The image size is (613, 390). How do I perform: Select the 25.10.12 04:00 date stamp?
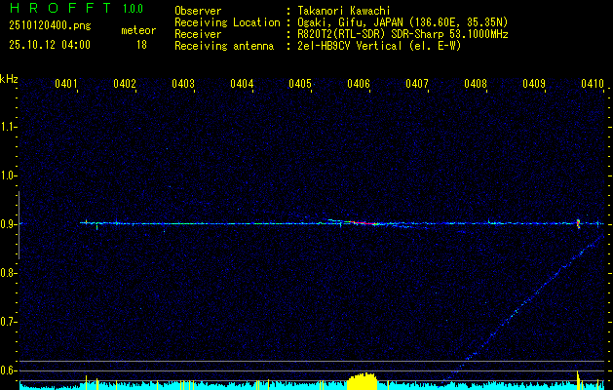pyautogui.click(x=48, y=45)
